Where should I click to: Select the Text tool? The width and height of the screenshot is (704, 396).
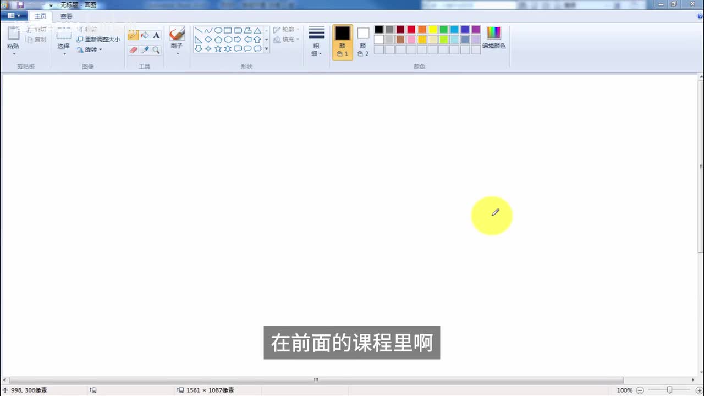tap(156, 35)
